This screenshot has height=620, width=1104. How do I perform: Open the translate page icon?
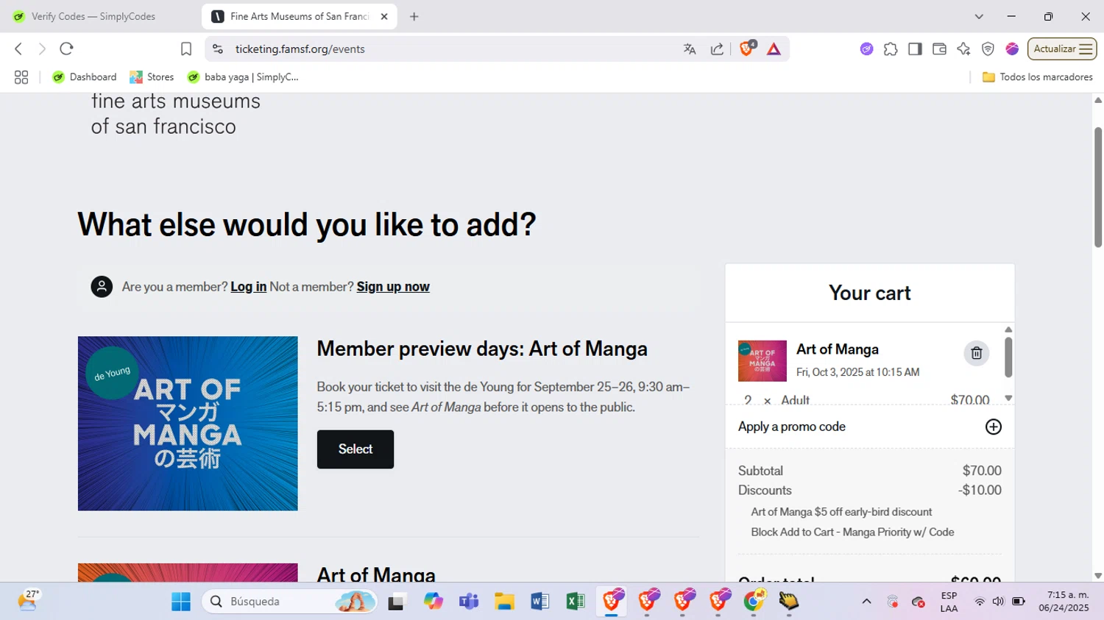[x=690, y=49]
